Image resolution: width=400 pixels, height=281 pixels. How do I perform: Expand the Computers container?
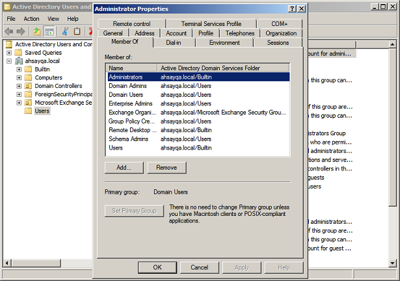(19, 77)
